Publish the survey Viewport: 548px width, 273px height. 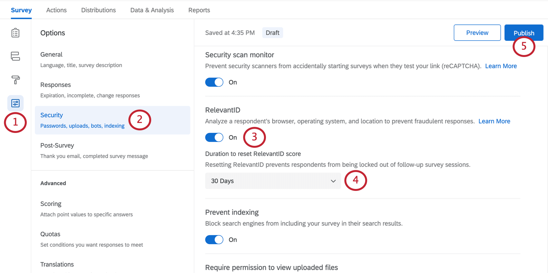(x=524, y=33)
